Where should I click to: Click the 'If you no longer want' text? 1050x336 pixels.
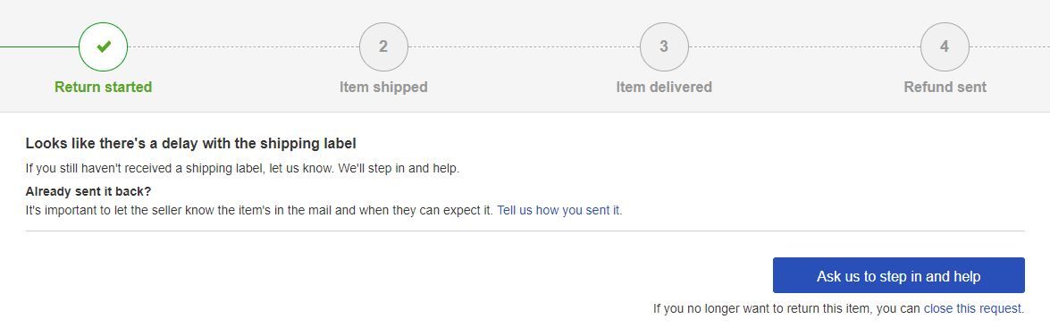click(787, 308)
